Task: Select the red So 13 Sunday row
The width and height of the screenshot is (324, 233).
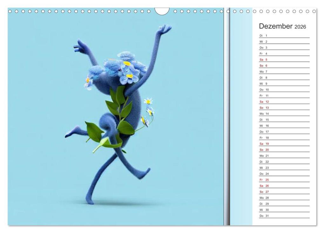Action: tap(284, 107)
